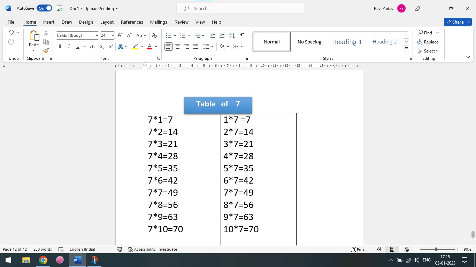Apply strikethrough formatting to text
Image resolution: width=476 pixels, height=267 pixels.
click(92, 47)
